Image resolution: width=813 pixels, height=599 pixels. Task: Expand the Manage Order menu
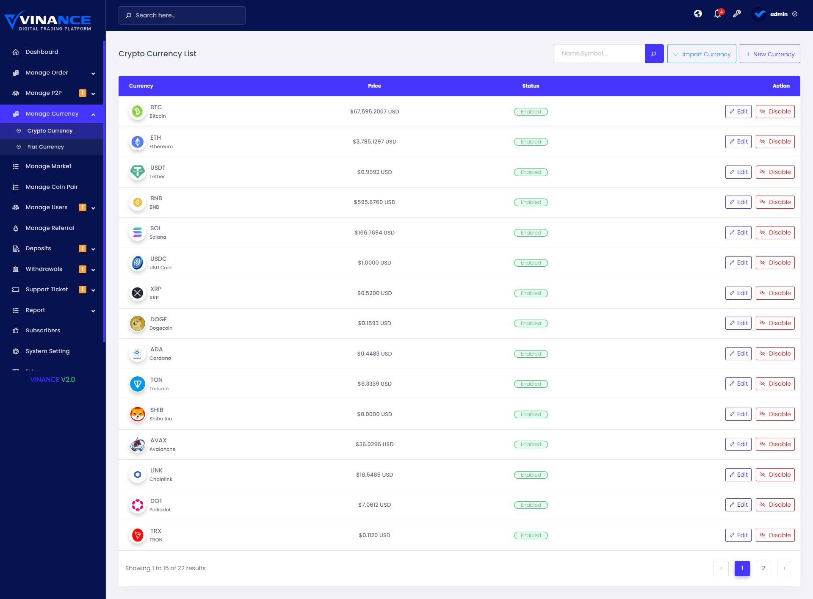(93, 73)
